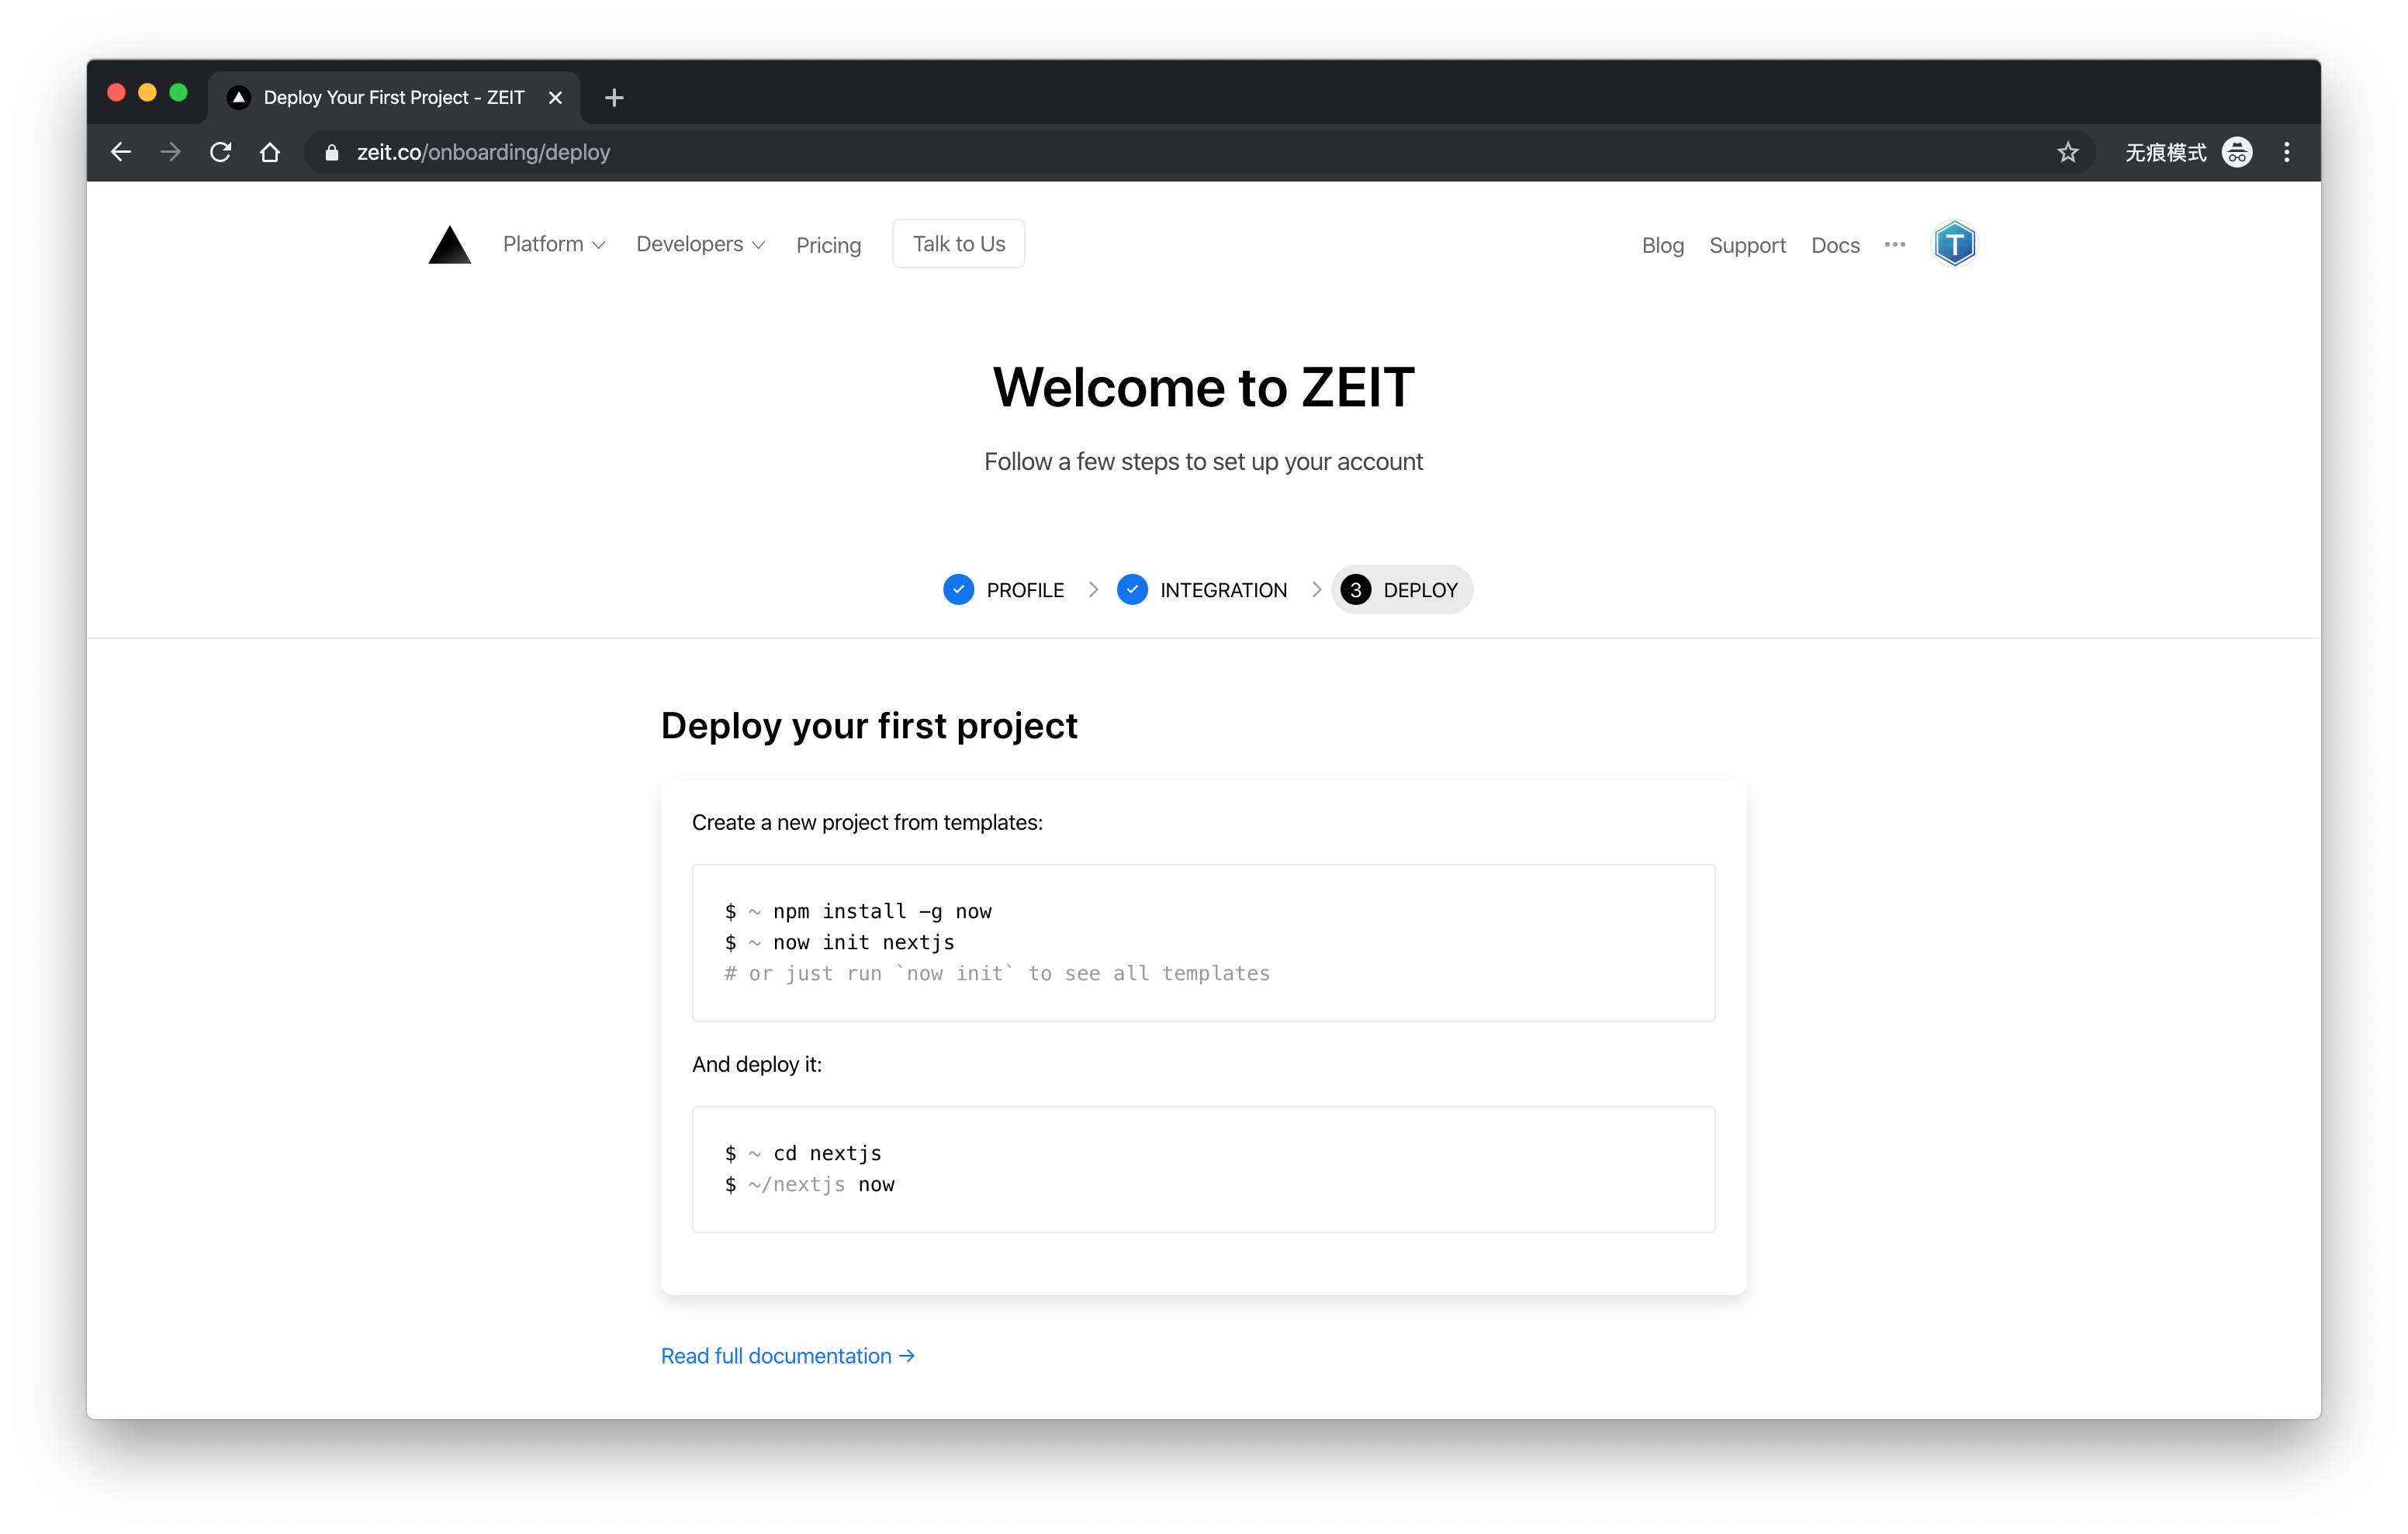This screenshot has width=2408, height=1534.
Task: Click the blue check beside INTEGRATION
Action: pyautogui.click(x=1132, y=590)
